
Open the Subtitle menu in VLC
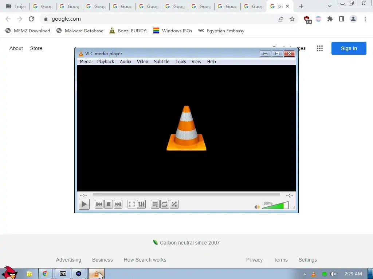pyautogui.click(x=161, y=62)
